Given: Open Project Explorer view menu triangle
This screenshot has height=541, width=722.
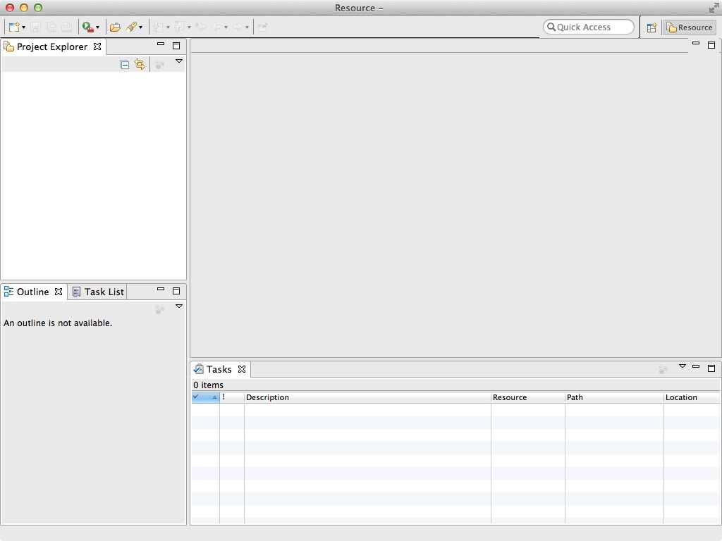Looking at the screenshot, I should pyautogui.click(x=179, y=61).
